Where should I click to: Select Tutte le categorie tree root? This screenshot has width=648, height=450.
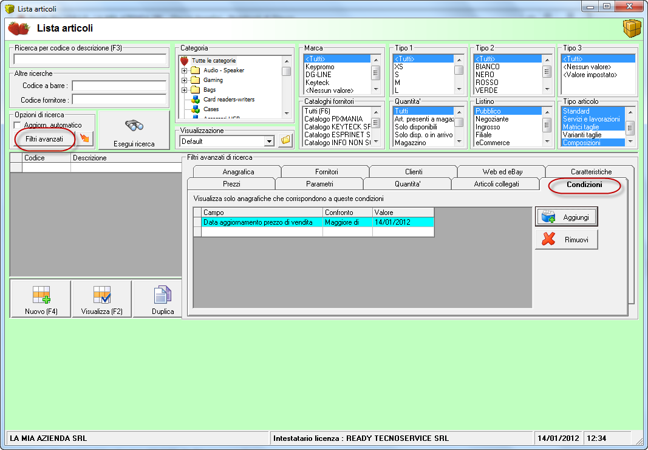214,61
